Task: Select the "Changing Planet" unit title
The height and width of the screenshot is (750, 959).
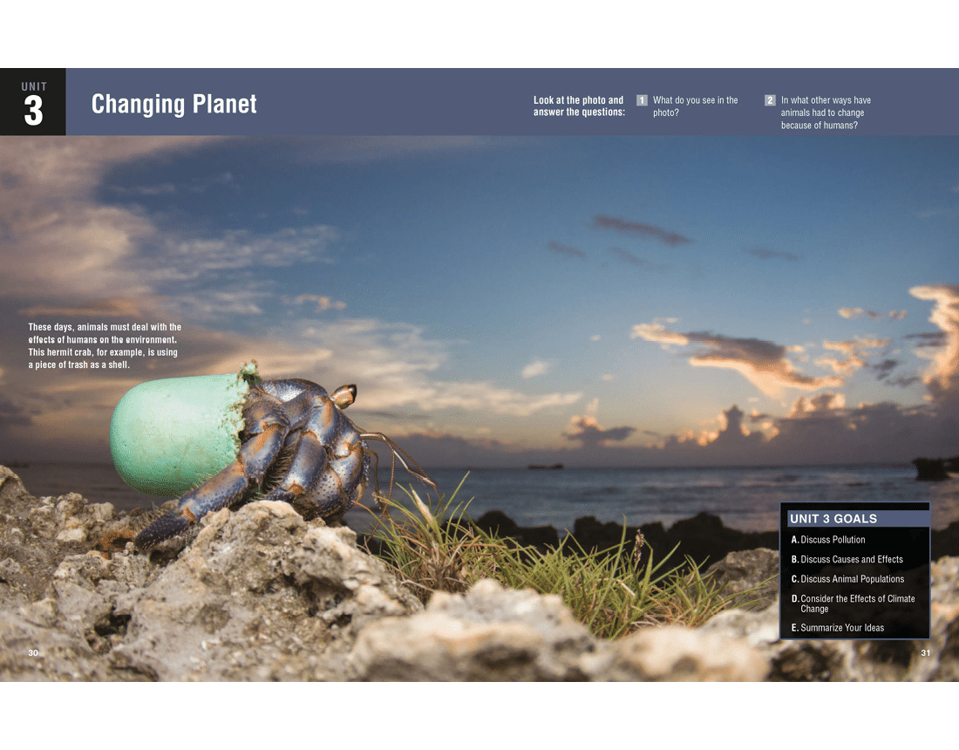Action: 173,104
